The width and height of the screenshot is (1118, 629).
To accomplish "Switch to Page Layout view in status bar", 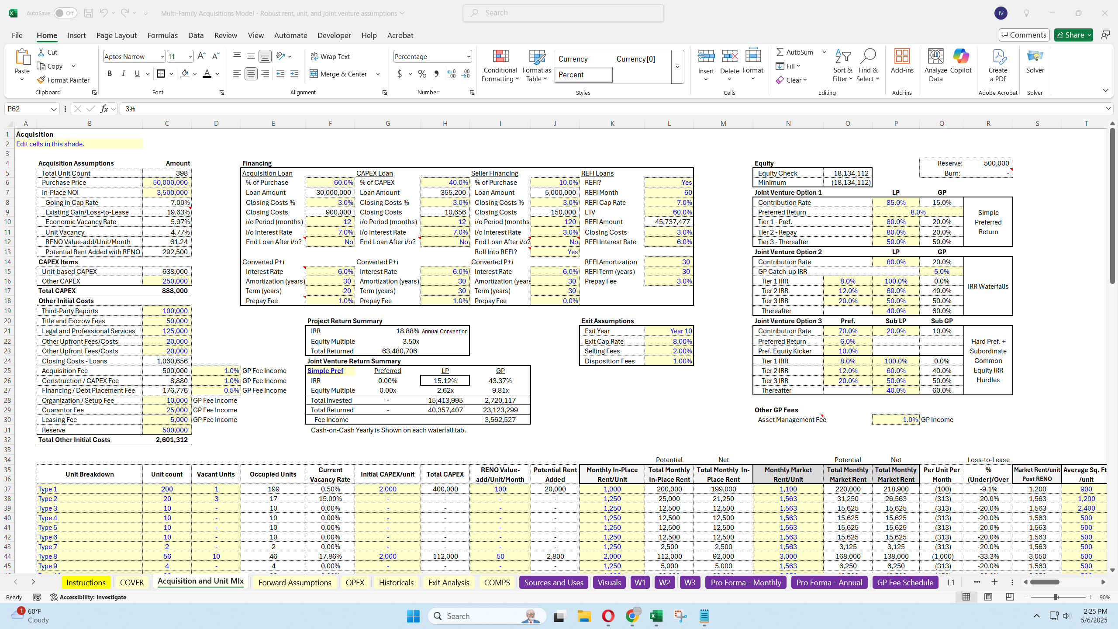I will pyautogui.click(x=988, y=597).
